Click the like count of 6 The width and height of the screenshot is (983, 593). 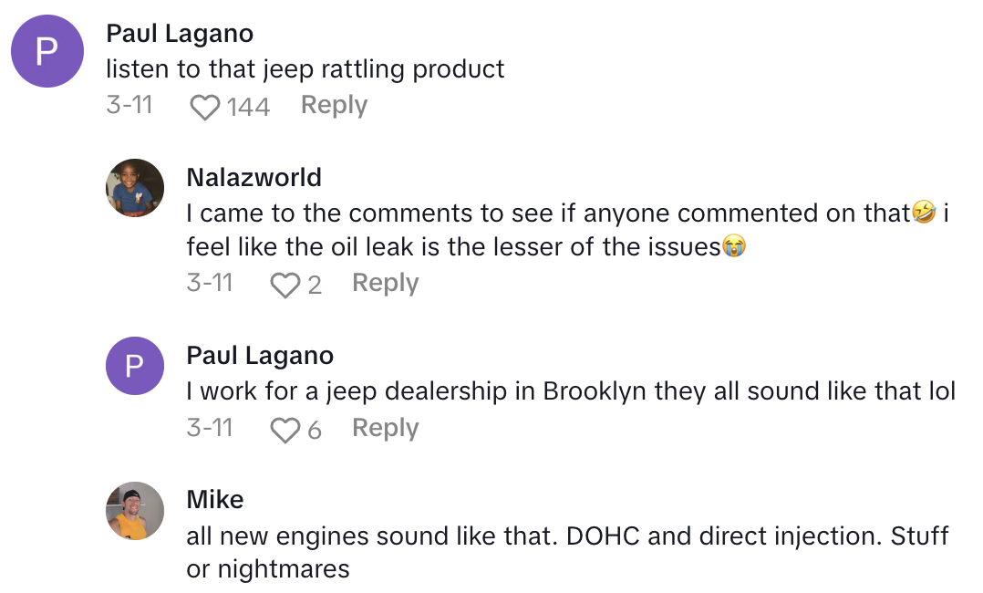pos(315,431)
